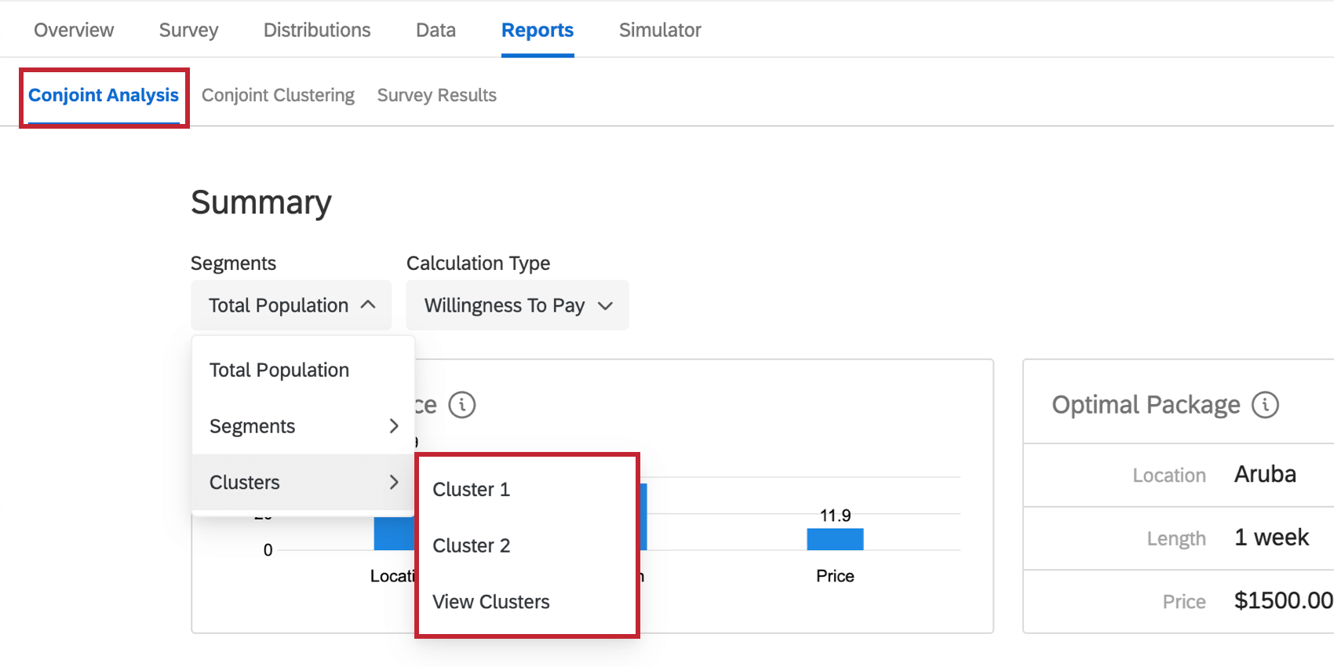The height and width of the screenshot is (667, 1334).
Task: Click the Price bar in chart
Action: pos(835,539)
